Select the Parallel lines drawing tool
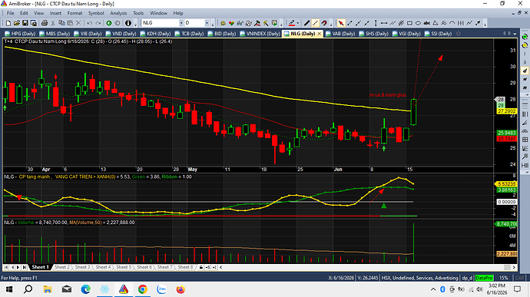Image resolution: width=530 pixels, height=297 pixels. tap(393, 23)
